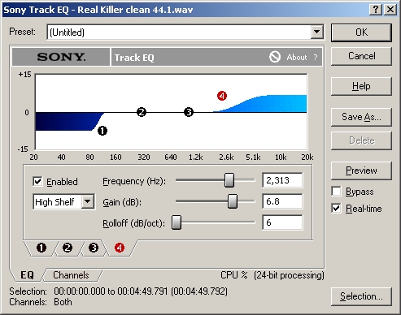Viewport: 401px width, 315px height.
Task: Select band 3 node on the EQ graph
Action: (189, 112)
